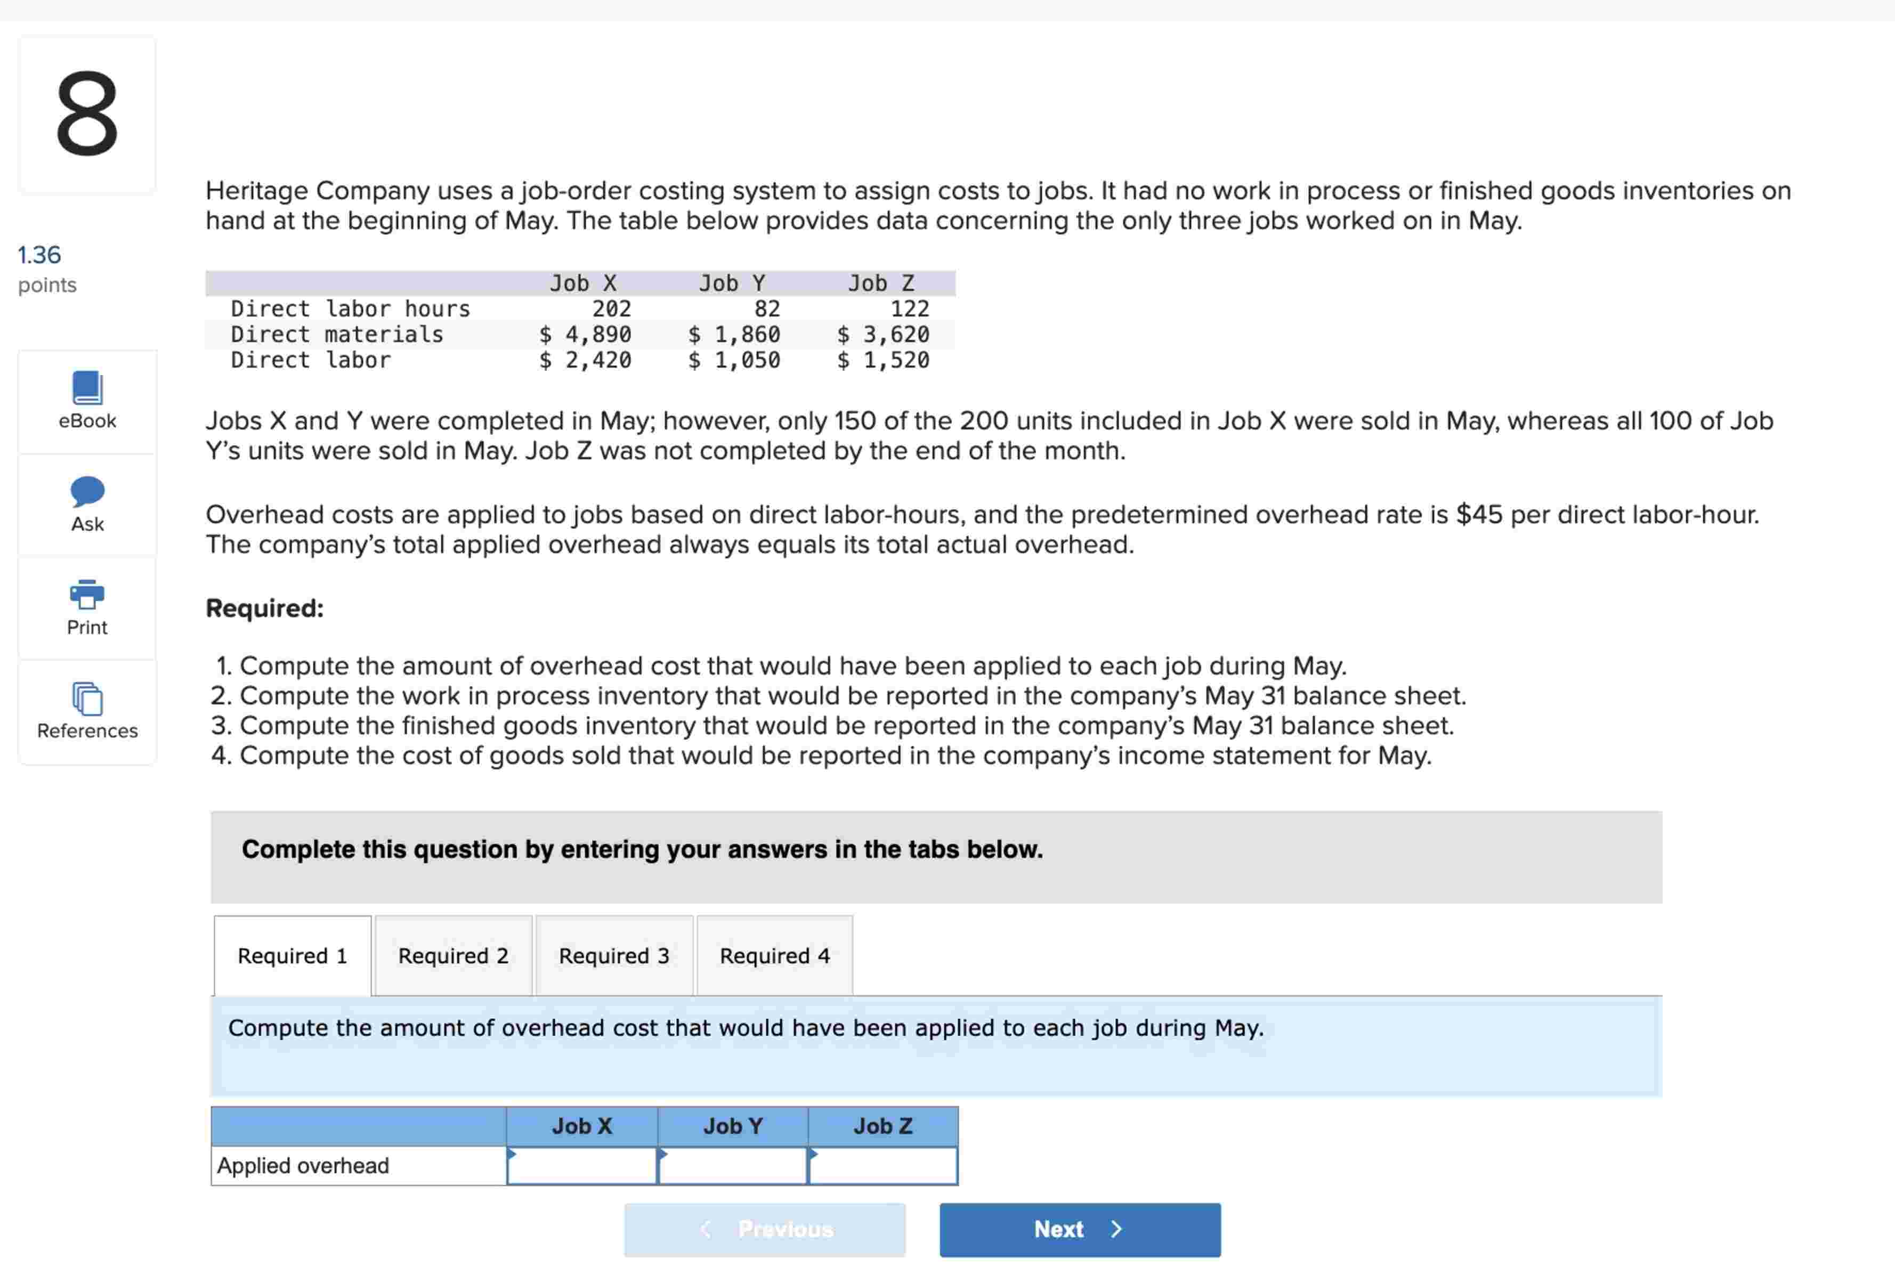Switch to the Required 1 tab

[292, 955]
